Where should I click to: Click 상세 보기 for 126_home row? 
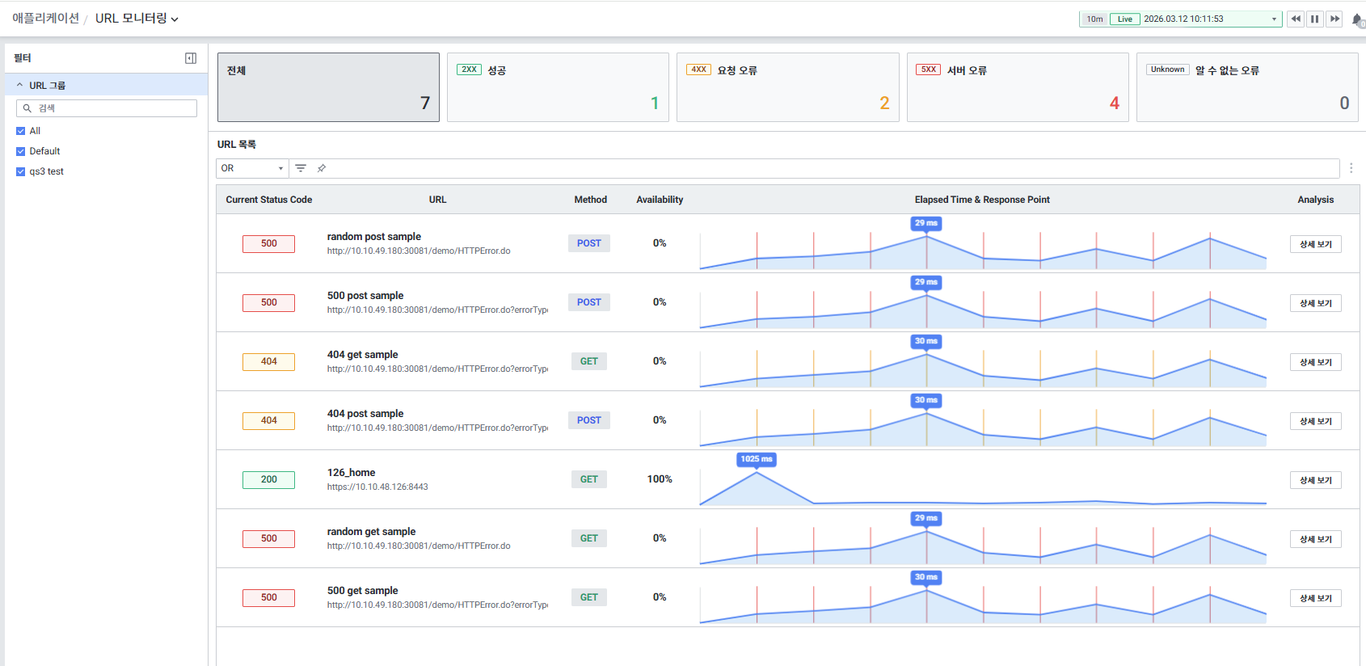coord(1315,480)
